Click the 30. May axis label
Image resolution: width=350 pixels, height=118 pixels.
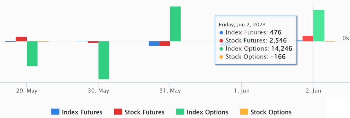[98, 91]
